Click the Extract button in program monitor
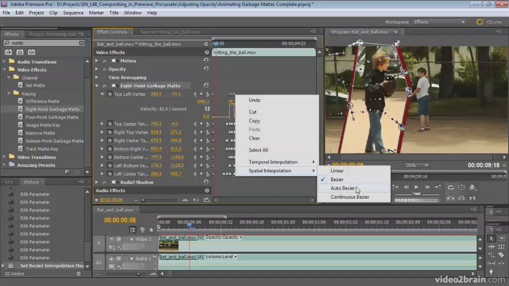This screenshot has width=509, height=286. point(462,198)
